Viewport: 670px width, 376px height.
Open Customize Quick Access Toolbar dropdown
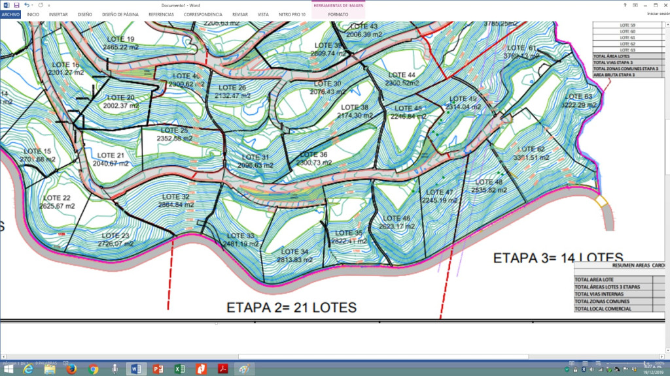tap(48, 5)
